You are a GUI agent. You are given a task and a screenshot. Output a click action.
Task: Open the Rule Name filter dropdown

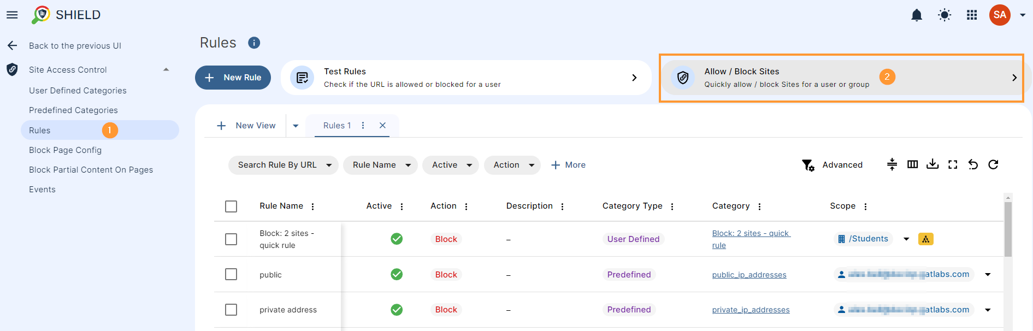pos(380,165)
